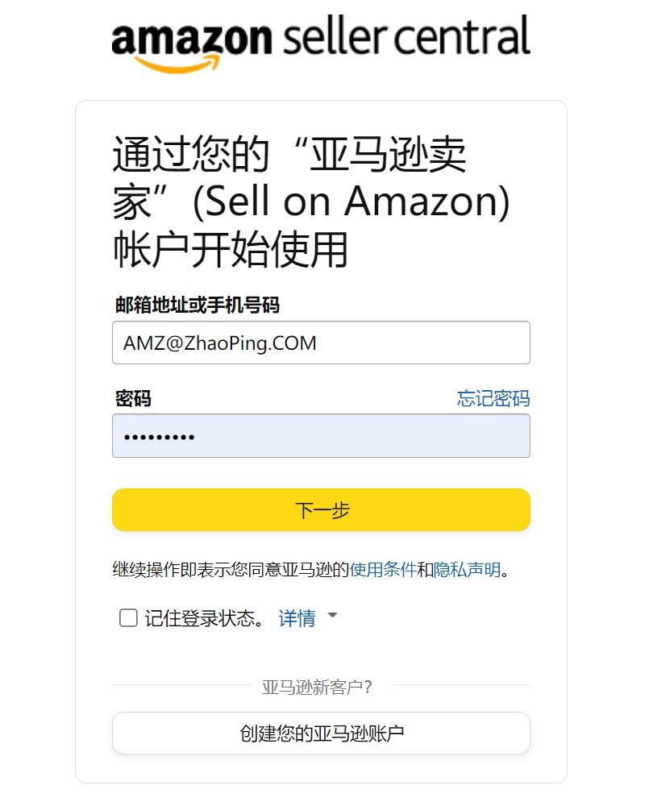
Task: Click the 记住登录状态 label text
Action: click(204, 618)
